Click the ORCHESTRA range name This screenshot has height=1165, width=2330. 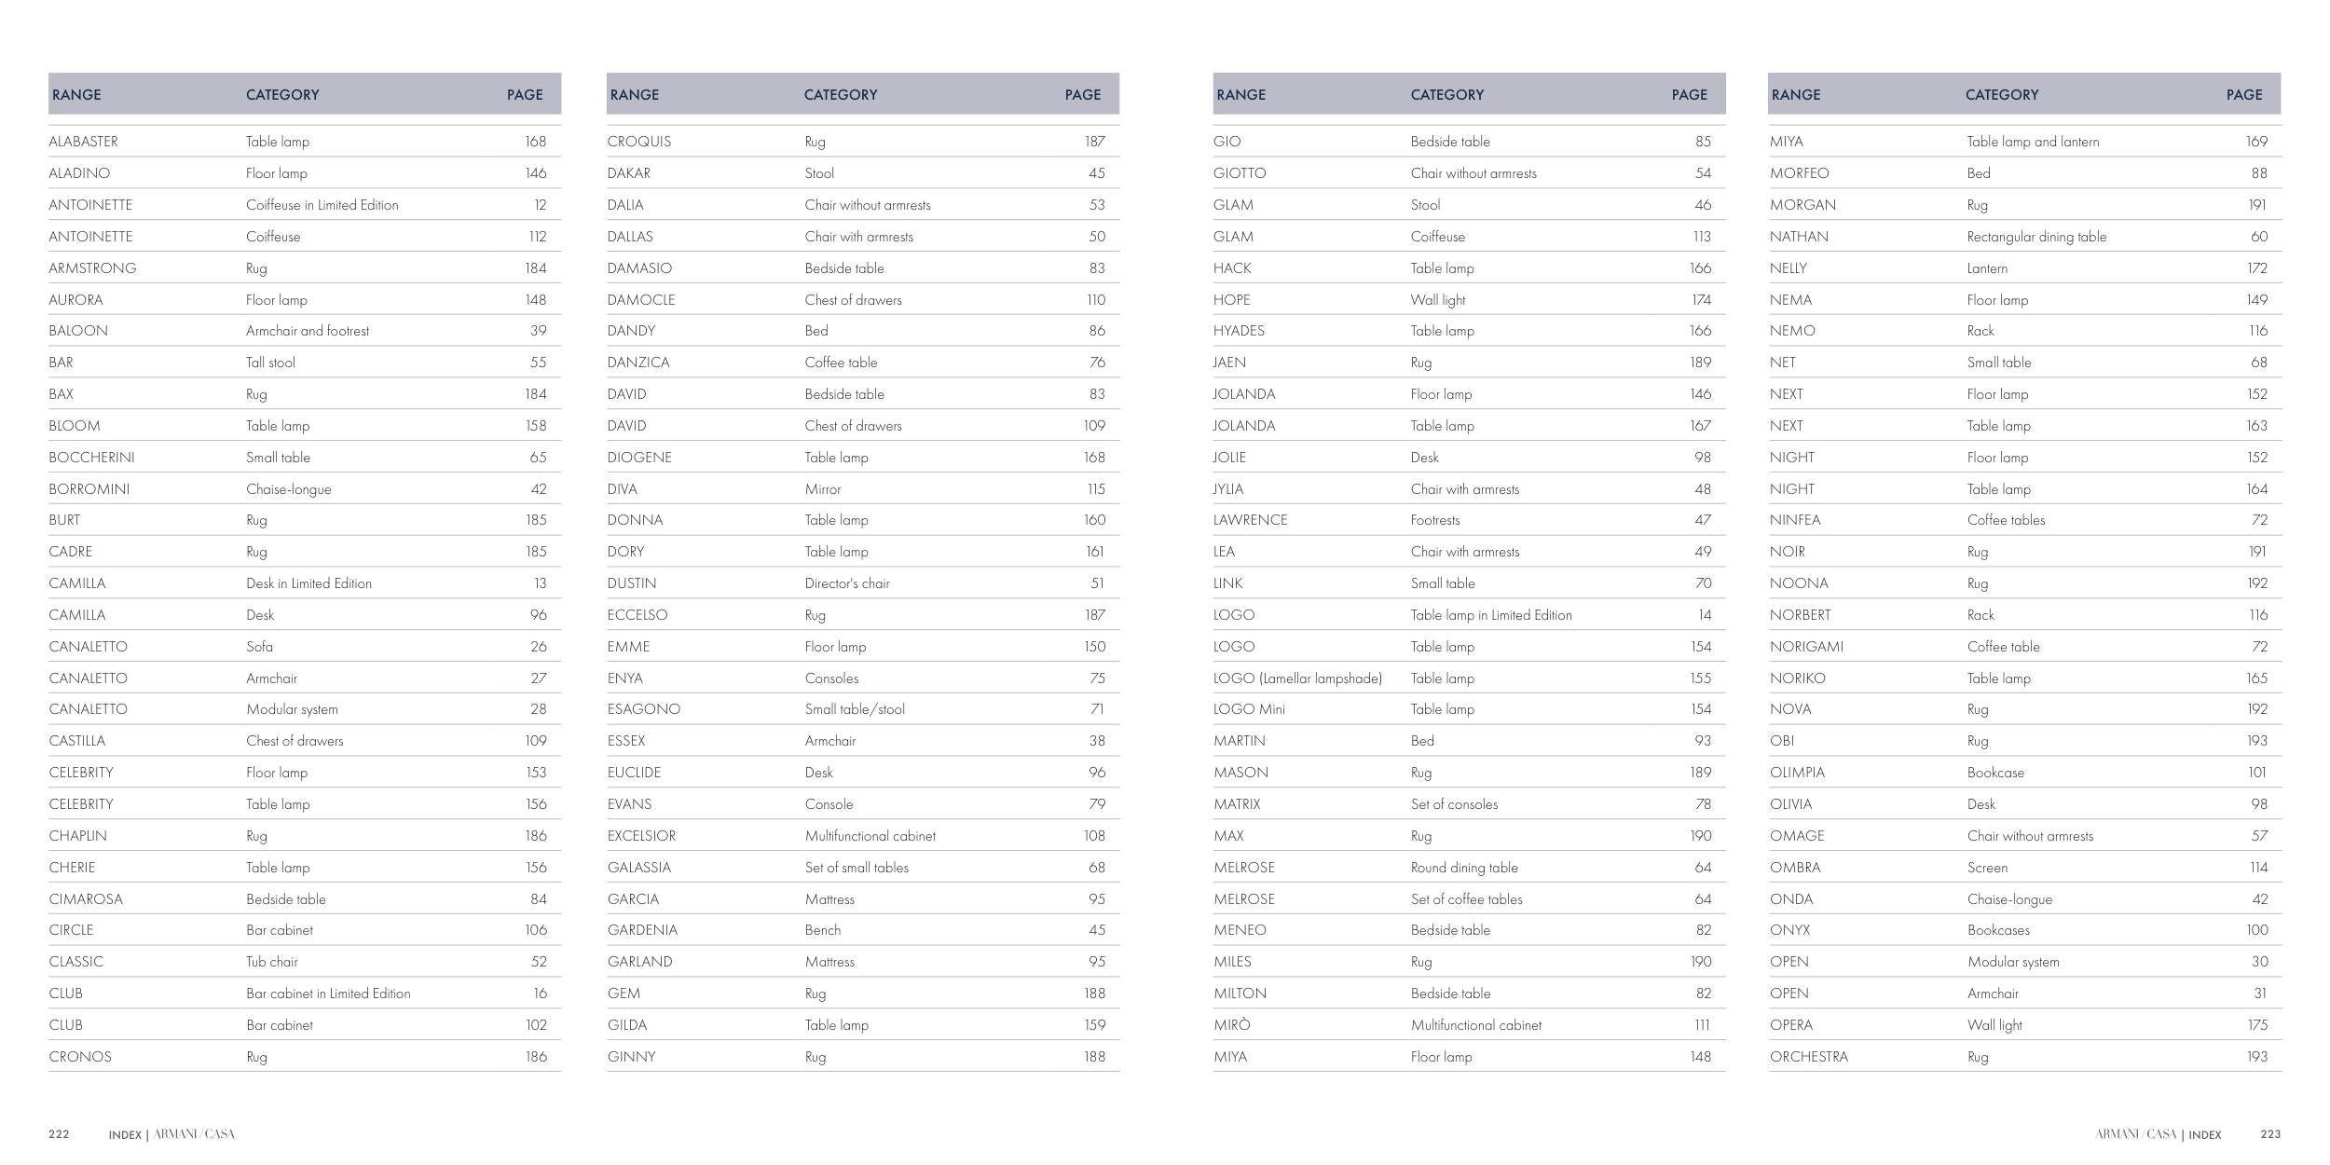coord(1809,1057)
